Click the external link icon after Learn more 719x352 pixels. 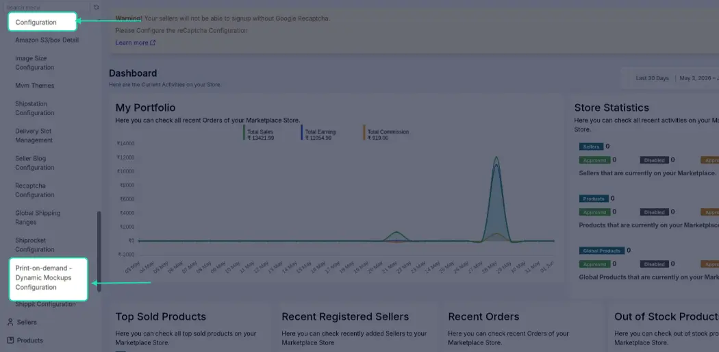(x=153, y=42)
